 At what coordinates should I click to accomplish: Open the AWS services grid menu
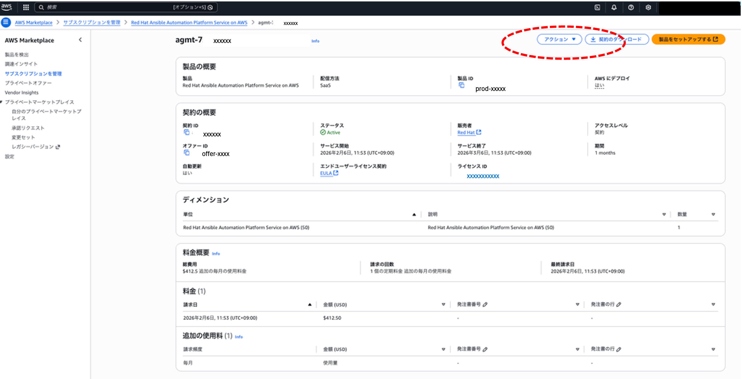point(26,7)
